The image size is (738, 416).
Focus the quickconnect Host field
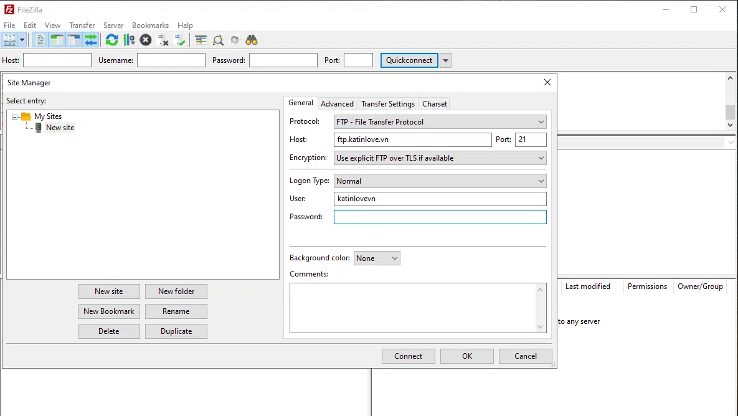point(57,60)
